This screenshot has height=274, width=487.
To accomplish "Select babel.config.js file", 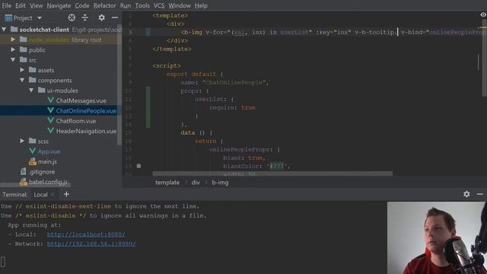I will (x=48, y=182).
